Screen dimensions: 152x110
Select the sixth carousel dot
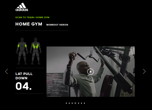tap(81, 103)
